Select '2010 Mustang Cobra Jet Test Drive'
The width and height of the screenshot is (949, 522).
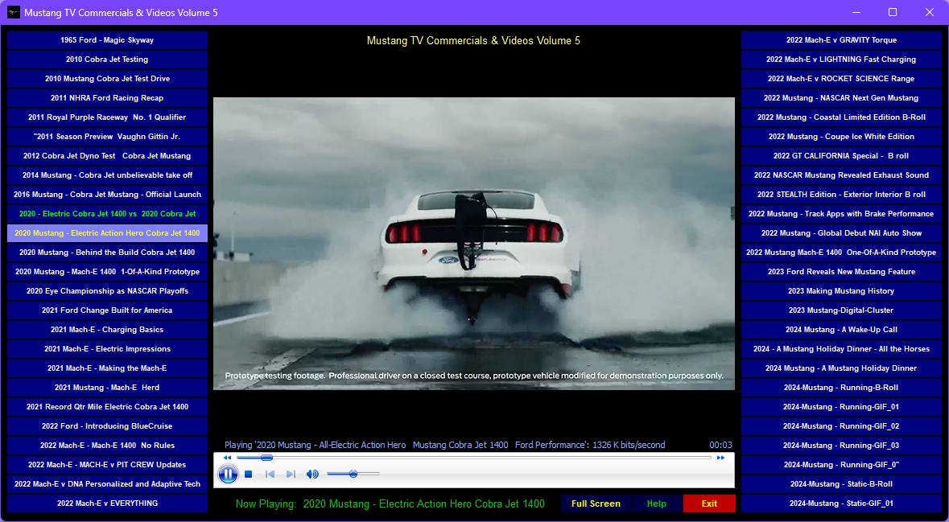[107, 79]
